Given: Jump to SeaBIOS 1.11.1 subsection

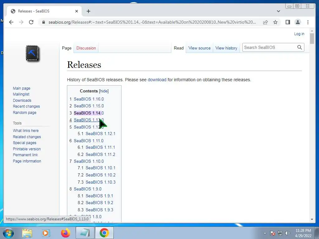Looking at the screenshot, I should pos(100,147).
